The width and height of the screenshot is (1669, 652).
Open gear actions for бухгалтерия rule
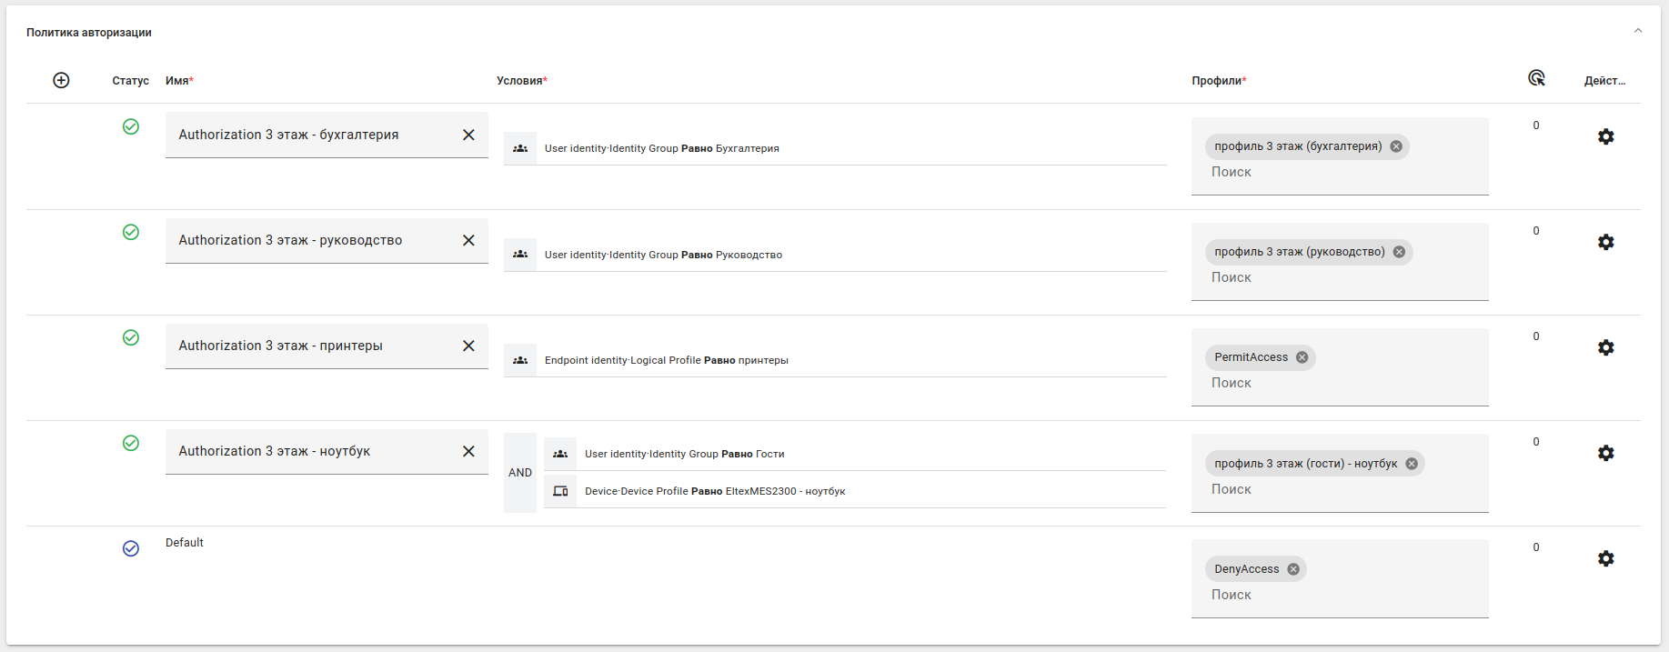[x=1605, y=136]
